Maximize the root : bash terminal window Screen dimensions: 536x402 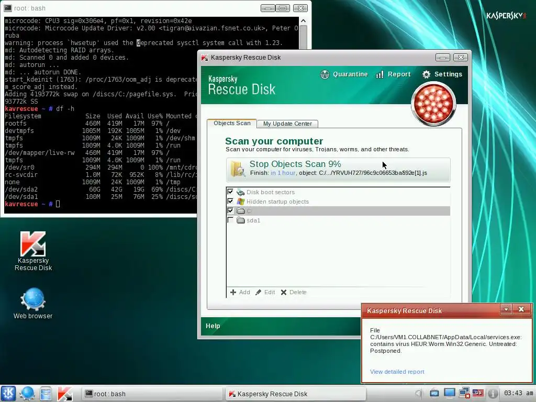pos(283,8)
